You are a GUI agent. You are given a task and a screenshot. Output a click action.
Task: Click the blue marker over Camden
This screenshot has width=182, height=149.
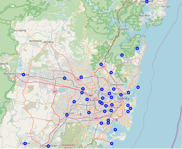(25, 144)
